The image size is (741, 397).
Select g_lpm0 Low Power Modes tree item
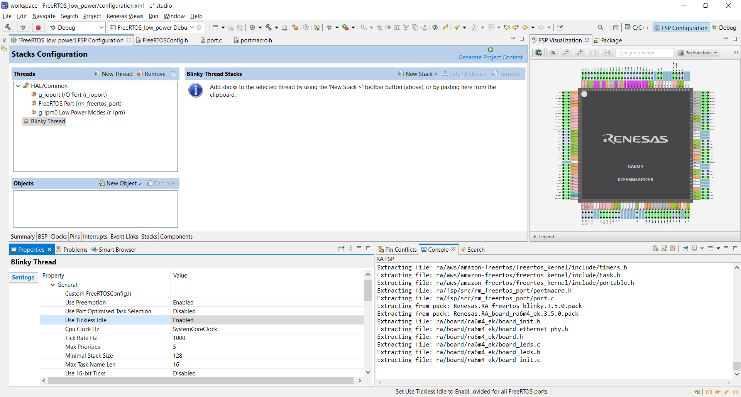click(78, 113)
